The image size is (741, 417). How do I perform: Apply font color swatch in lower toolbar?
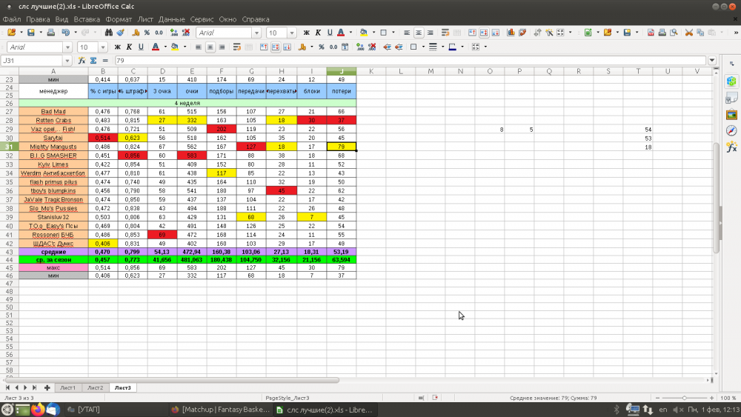(x=156, y=47)
